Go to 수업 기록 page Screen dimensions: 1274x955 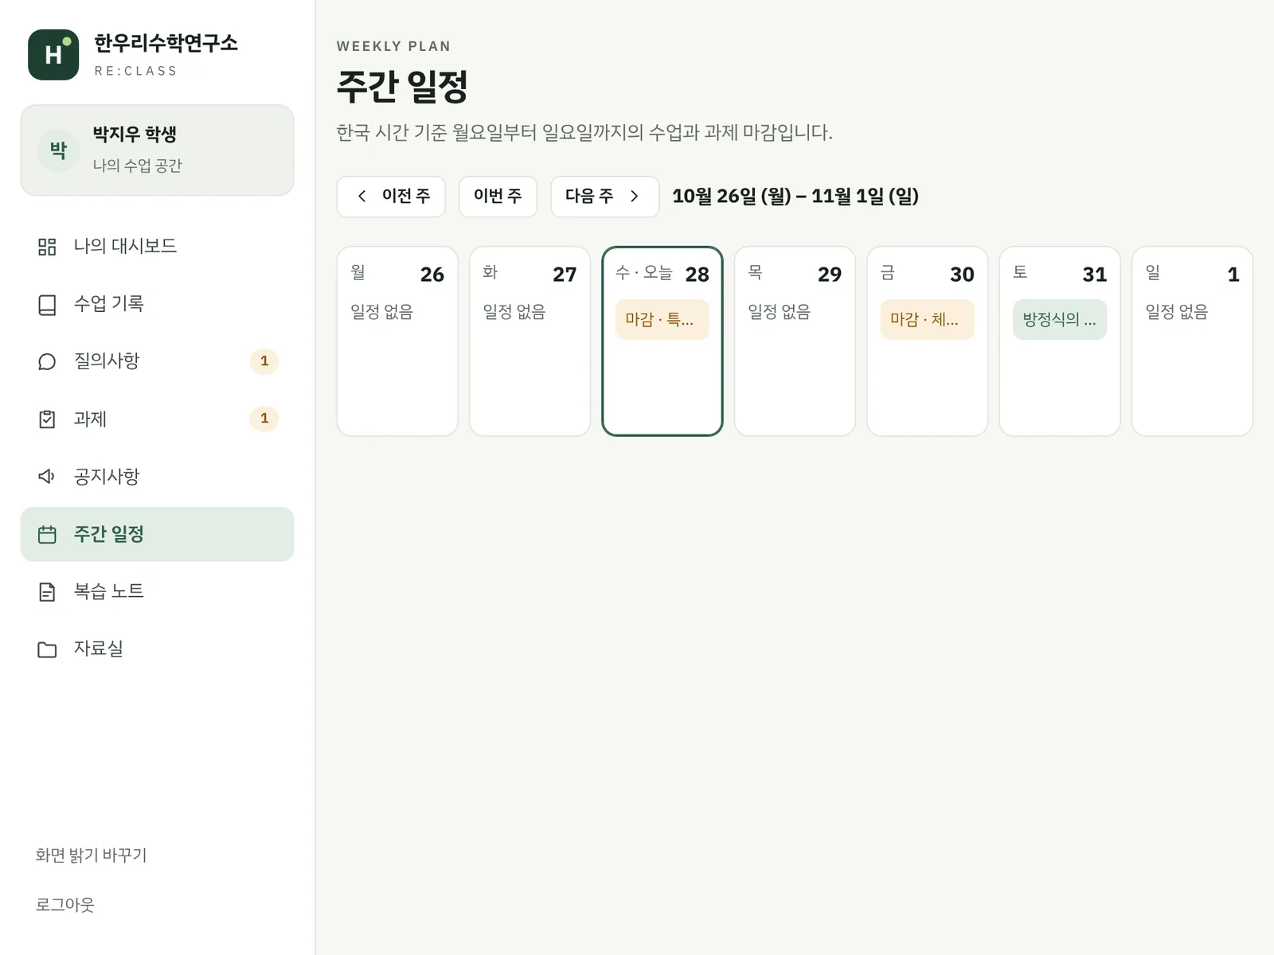[157, 304]
